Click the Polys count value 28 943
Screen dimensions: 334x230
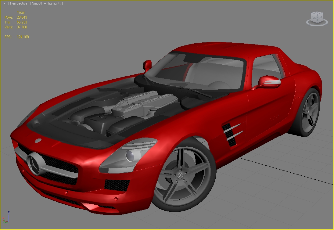tap(22, 17)
